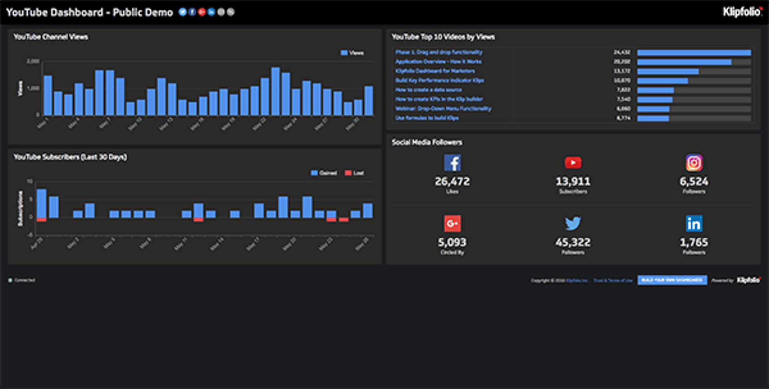Viewport: 769px width, 389px height.
Task: Click the blue Build Your Own Dashboards button
Action: (672, 280)
